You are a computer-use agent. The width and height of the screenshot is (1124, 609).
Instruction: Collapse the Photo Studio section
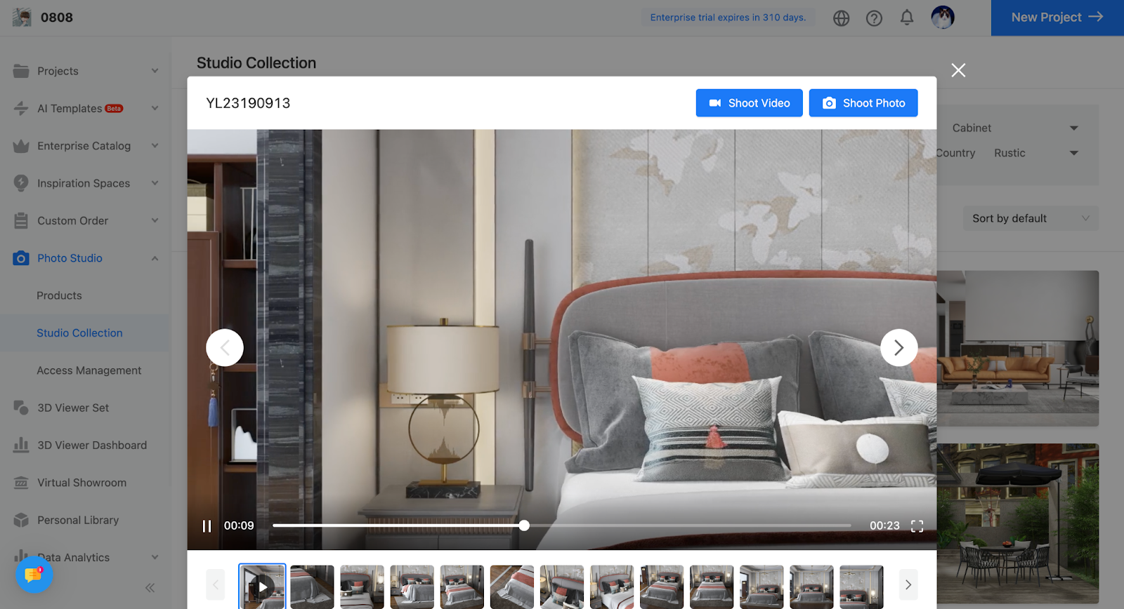[155, 258]
